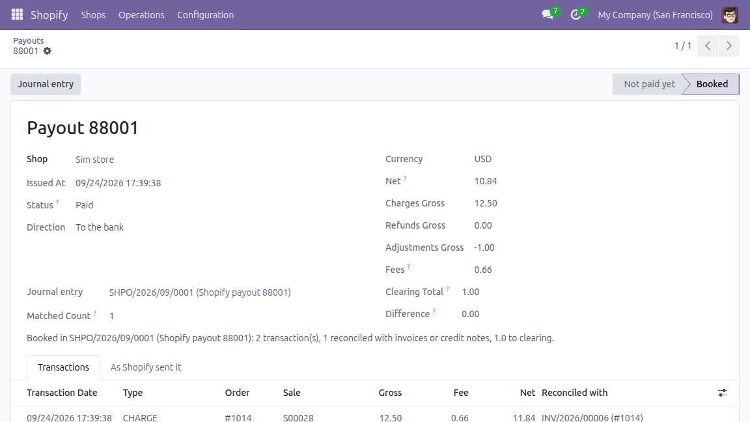Open the Shopify app home menu
The height and width of the screenshot is (422, 750).
(x=49, y=15)
